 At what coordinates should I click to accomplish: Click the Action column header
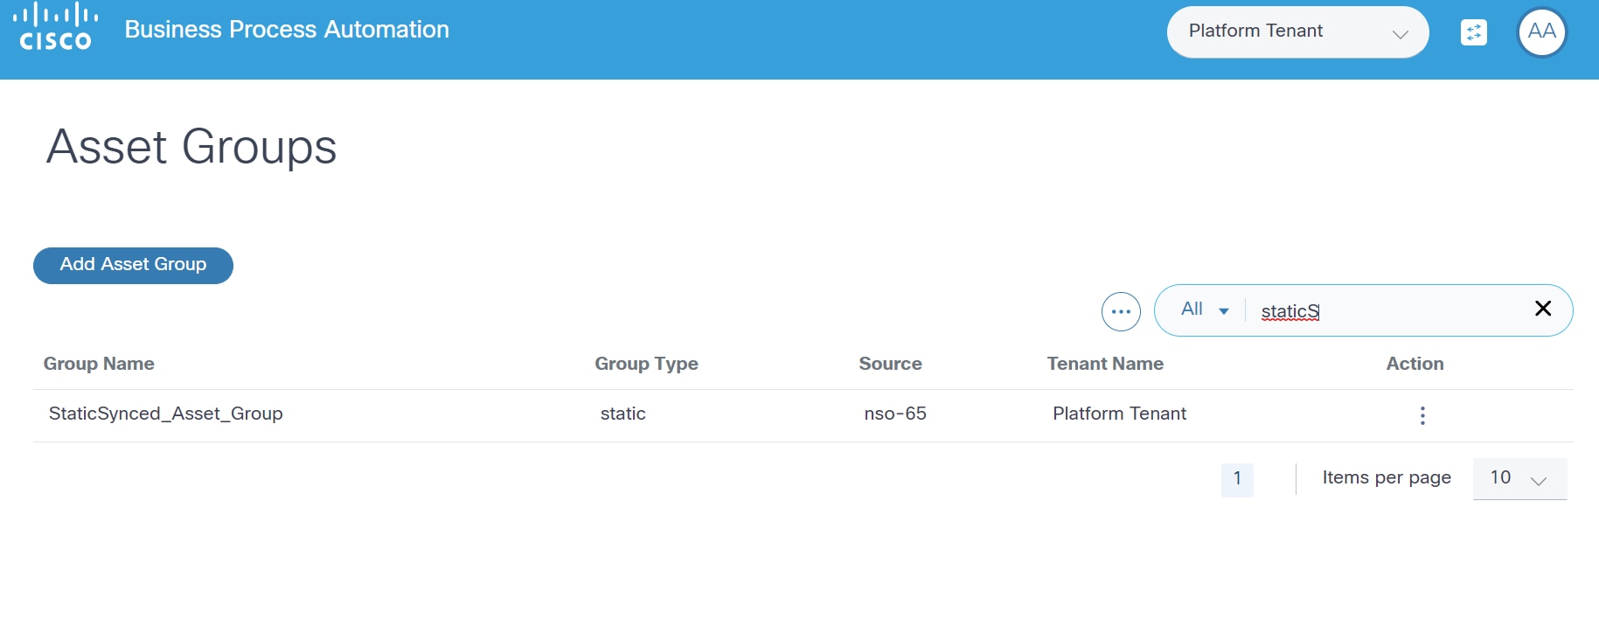coord(1415,364)
